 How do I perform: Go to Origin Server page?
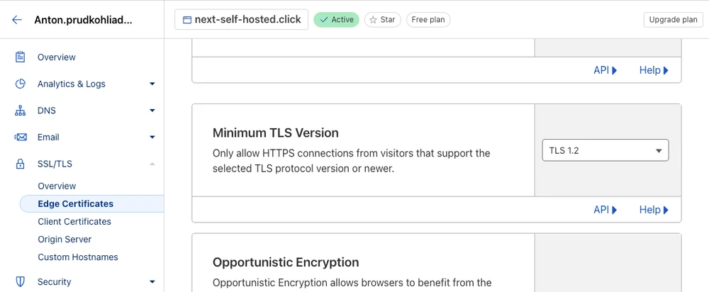pos(65,240)
